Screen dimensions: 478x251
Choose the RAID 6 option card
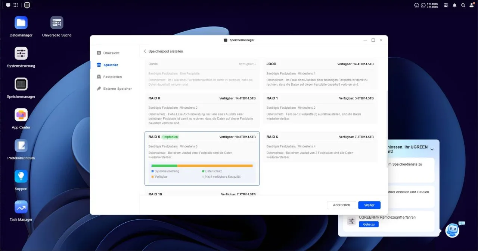(x=320, y=147)
